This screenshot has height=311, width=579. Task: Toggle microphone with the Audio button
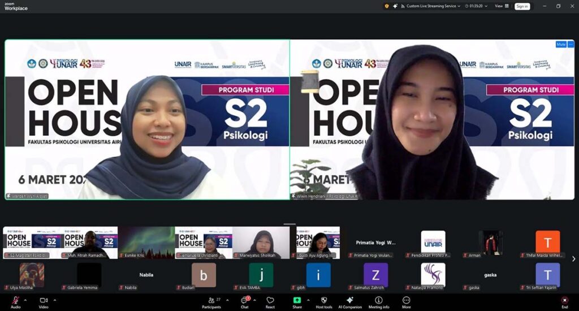click(x=15, y=302)
